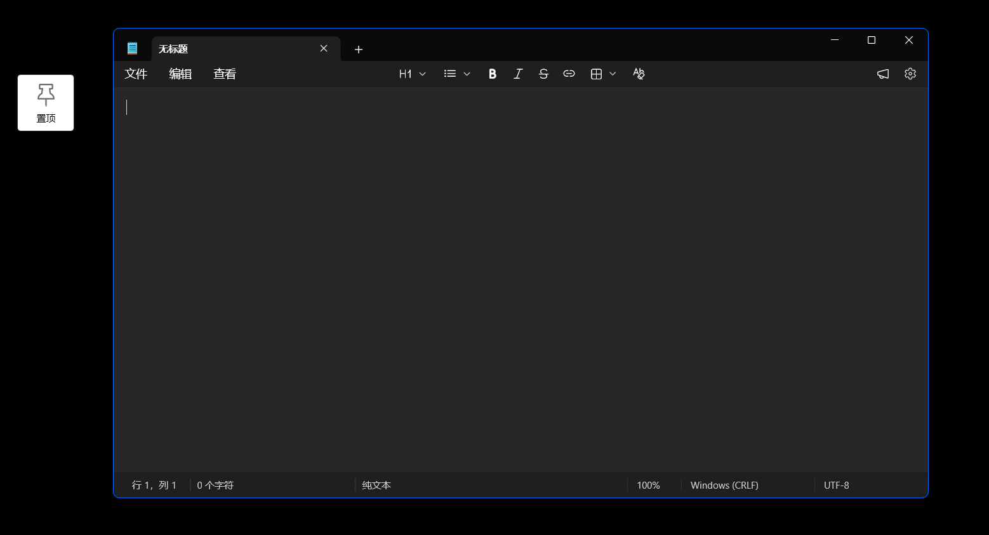This screenshot has height=535, width=989.
Task: Clear formatting with the eraser-A icon
Action: pyautogui.click(x=639, y=74)
